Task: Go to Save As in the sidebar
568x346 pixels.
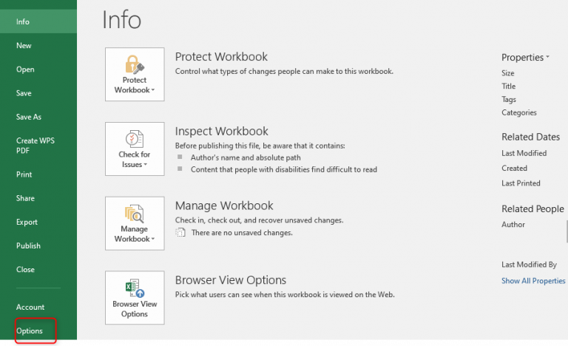Action: click(x=29, y=117)
